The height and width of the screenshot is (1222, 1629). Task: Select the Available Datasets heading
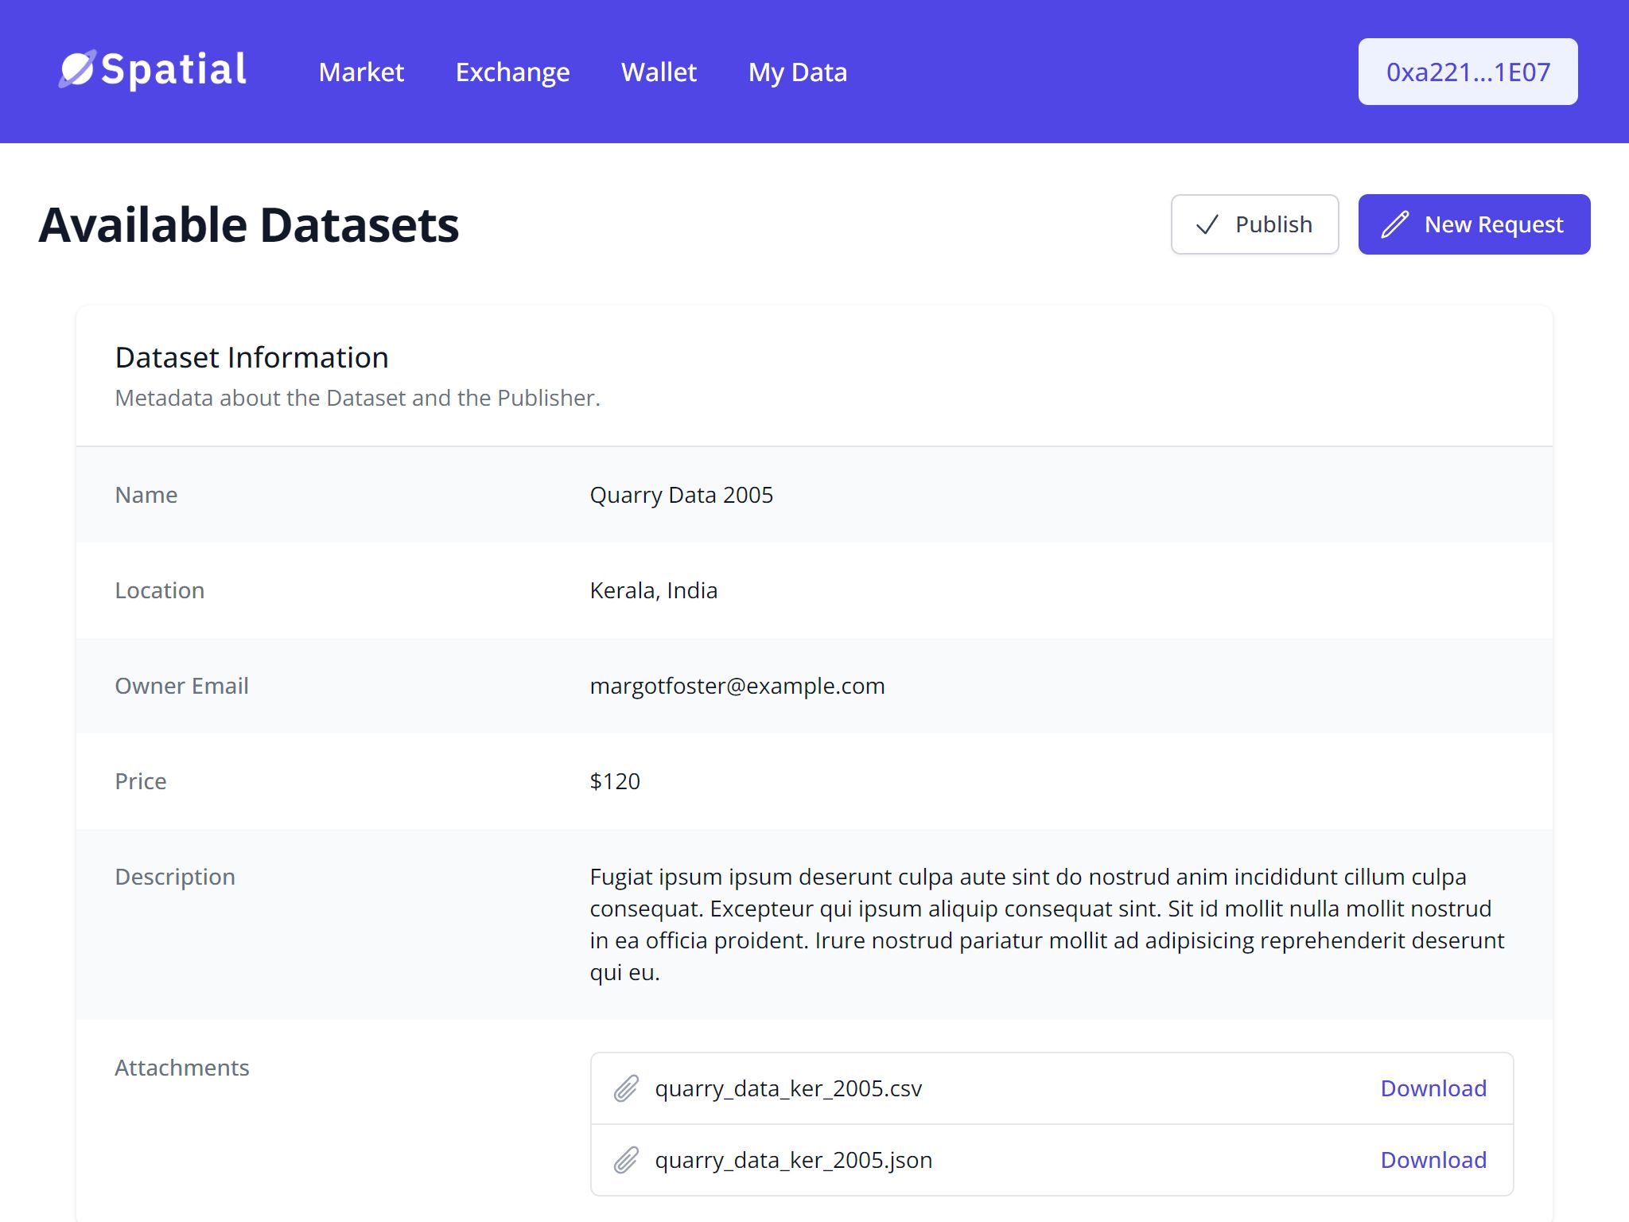[249, 224]
